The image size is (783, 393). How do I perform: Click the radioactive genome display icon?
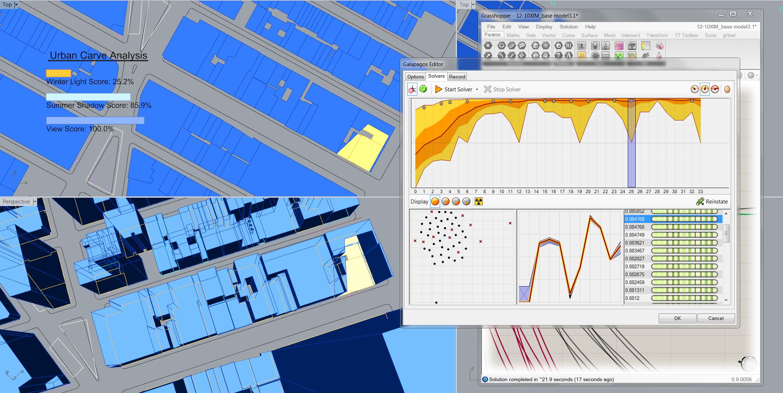tap(478, 202)
